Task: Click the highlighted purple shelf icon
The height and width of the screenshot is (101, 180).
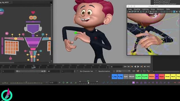Action: coord(133,82)
